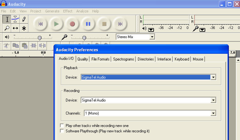Click the output volume slider handle

[40, 38]
